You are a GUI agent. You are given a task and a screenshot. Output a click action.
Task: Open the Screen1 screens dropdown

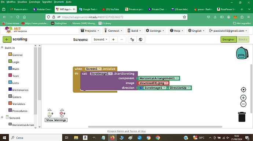100,39
